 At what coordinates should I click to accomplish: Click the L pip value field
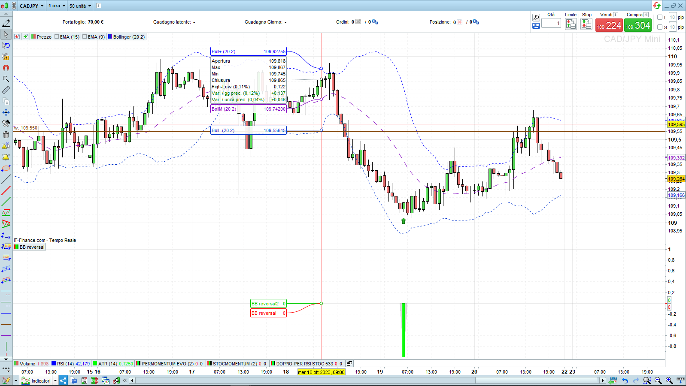point(673,18)
